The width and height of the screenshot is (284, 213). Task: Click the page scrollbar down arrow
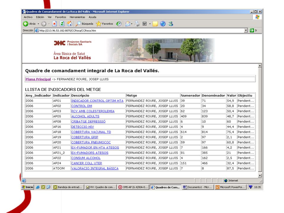(x=260, y=175)
